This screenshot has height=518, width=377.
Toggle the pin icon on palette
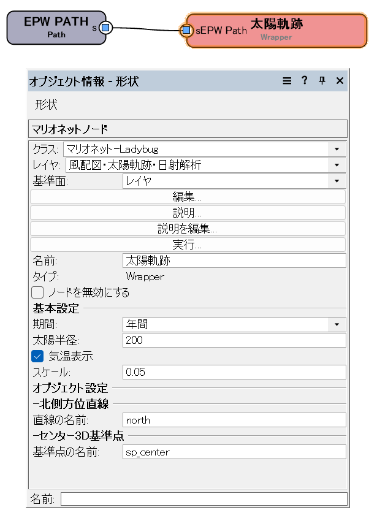pyautogui.click(x=322, y=81)
